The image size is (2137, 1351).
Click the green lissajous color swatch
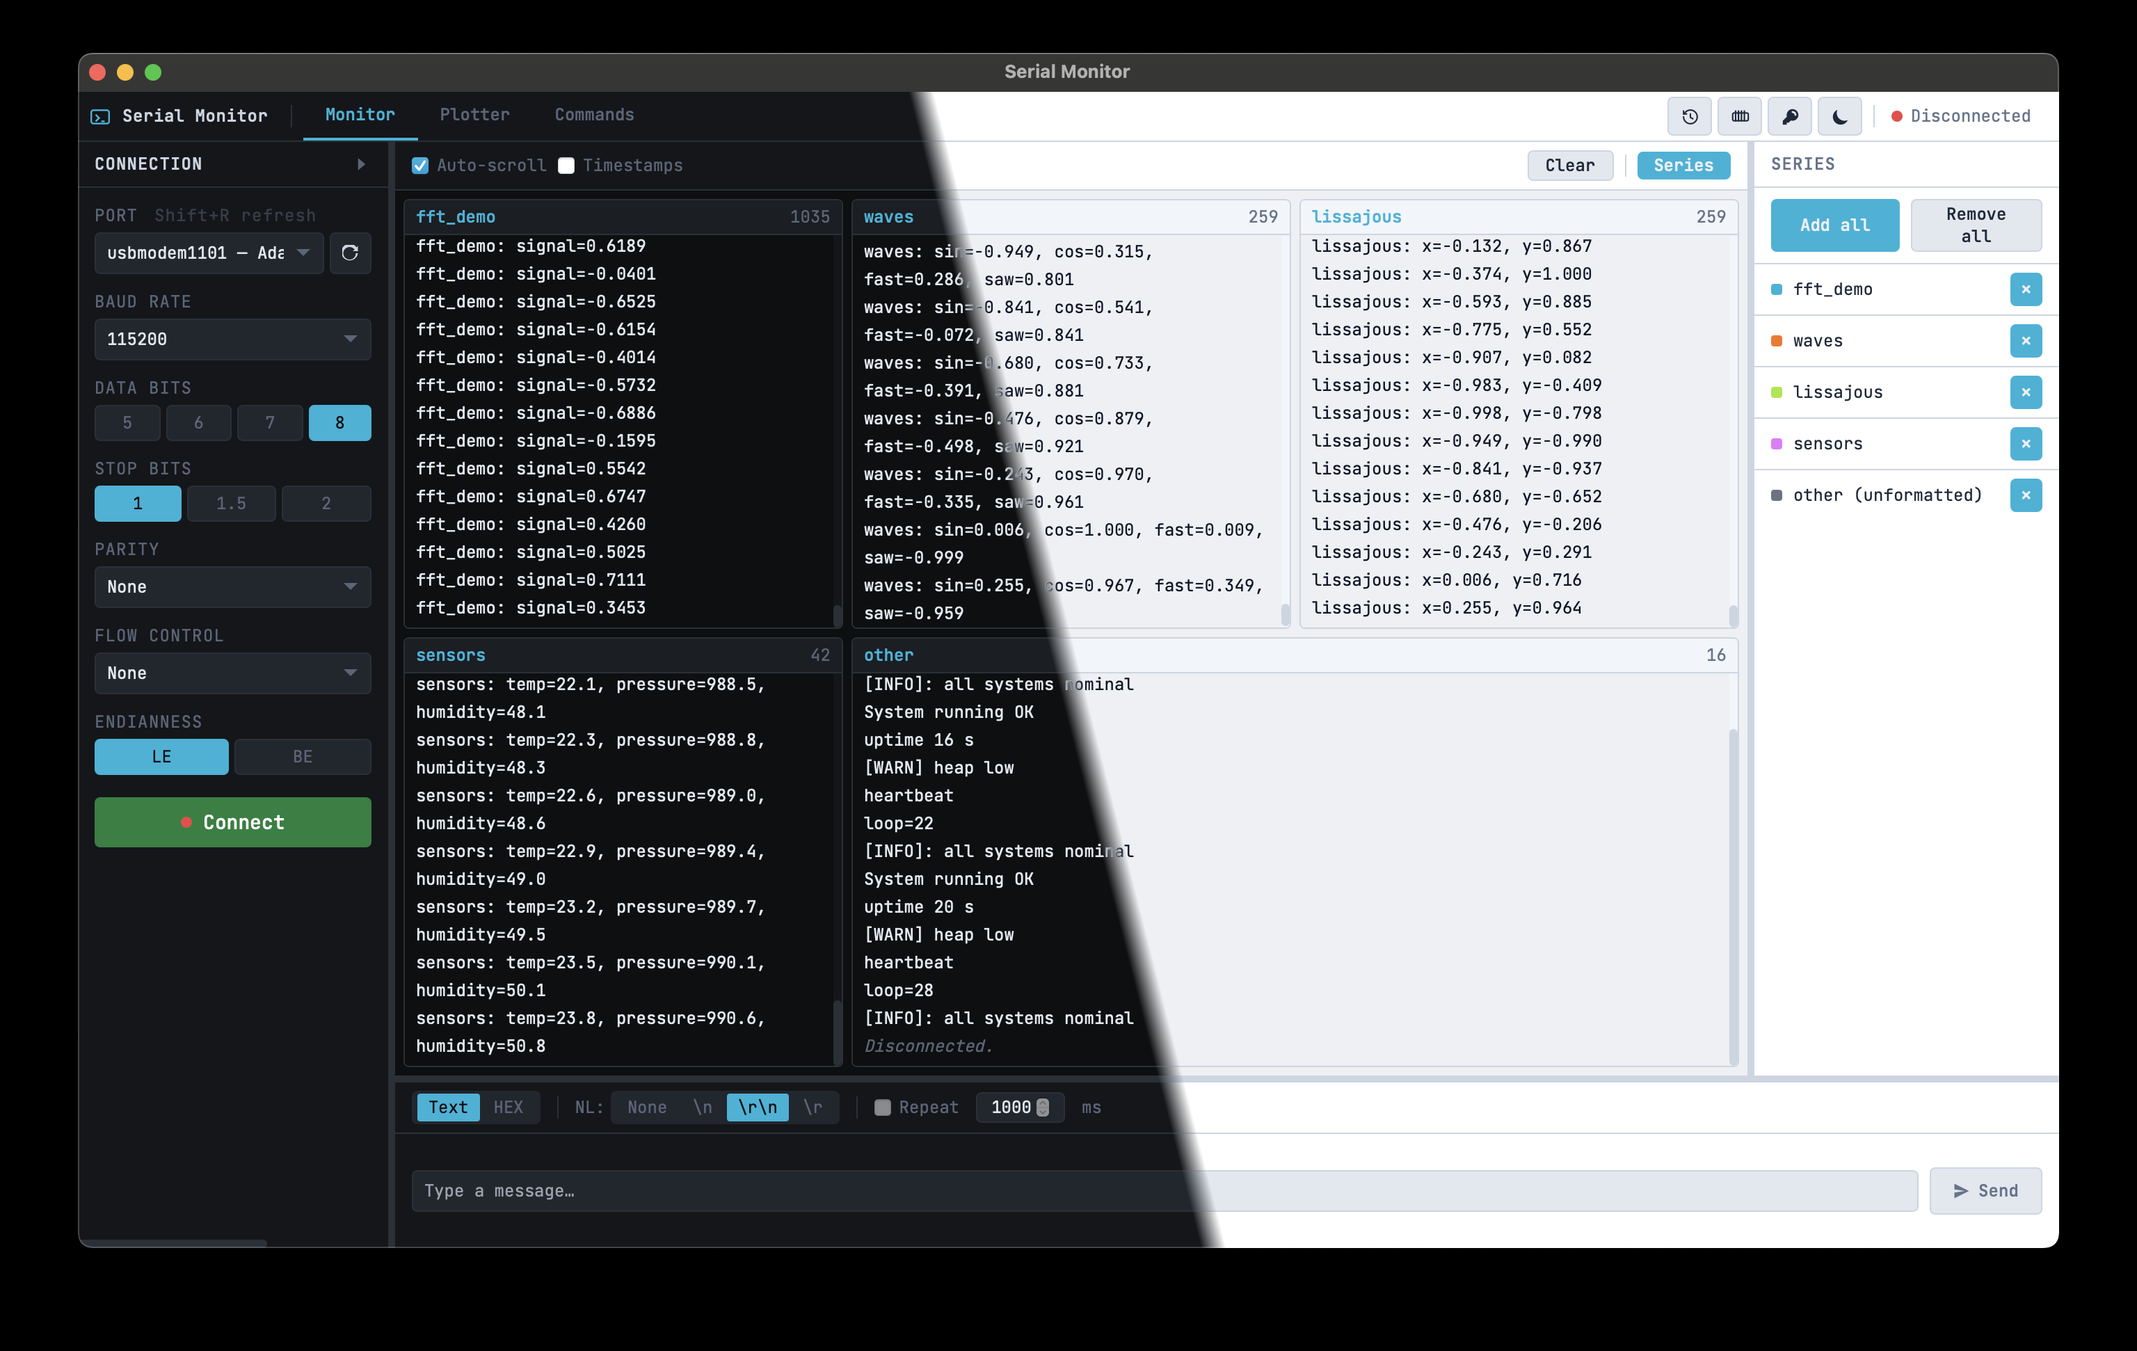point(1777,392)
